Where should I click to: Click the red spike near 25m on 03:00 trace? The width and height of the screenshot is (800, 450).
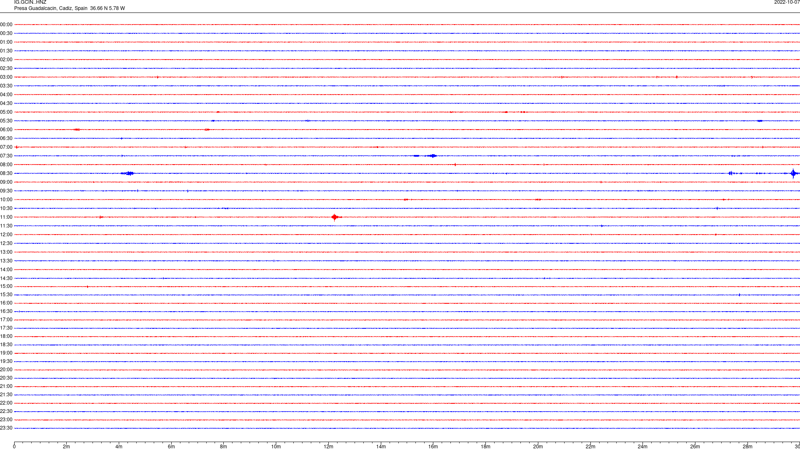pos(677,77)
